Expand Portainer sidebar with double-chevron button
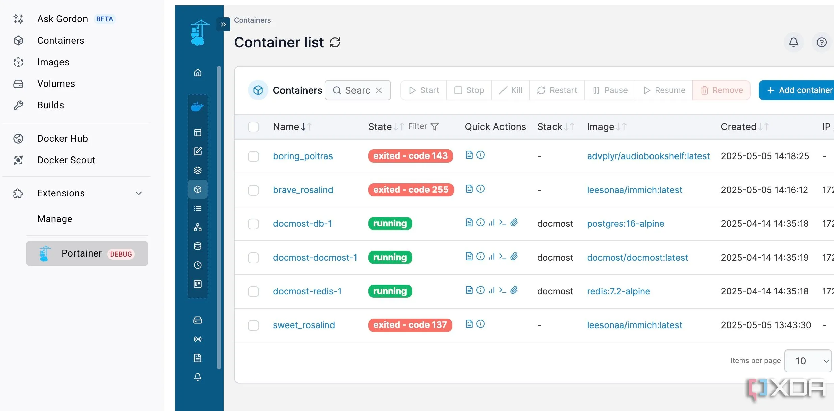The height and width of the screenshot is (411, 834). tap(223, 24)
